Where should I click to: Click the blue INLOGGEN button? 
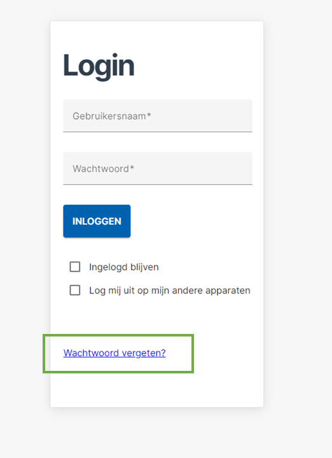[x=97, y=221]
